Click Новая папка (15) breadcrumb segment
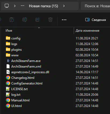Viewport: 110px width, 114px height. click(x=43, y=6)
